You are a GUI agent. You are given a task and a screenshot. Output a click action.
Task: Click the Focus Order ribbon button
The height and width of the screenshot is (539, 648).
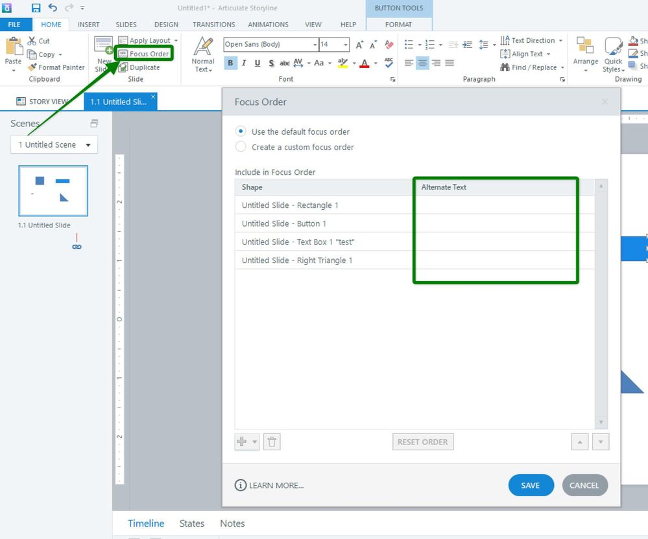point(144,54)
